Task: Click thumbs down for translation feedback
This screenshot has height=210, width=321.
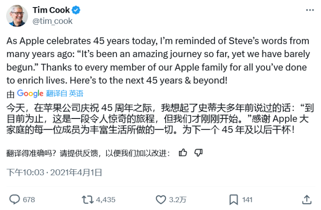Action: [x=198, y=153]
